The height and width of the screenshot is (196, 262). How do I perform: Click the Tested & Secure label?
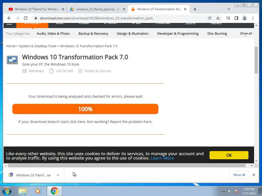97,71
